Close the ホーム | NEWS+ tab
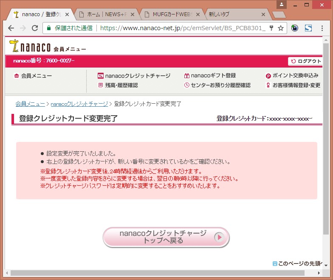This screenshot has width=333, height=280. [133, 14]
